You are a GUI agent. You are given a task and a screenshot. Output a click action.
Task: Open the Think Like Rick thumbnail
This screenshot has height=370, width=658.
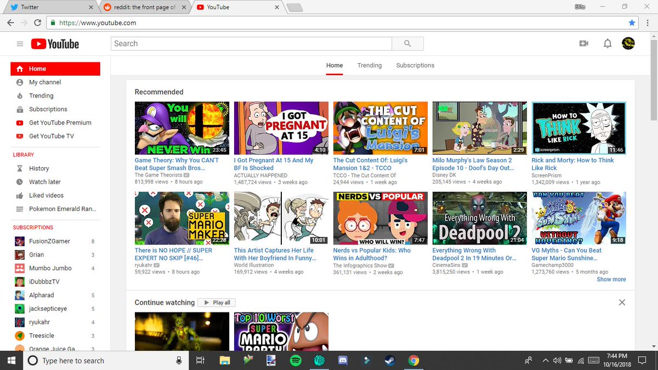pyautogui.click(x=579, y=128)
